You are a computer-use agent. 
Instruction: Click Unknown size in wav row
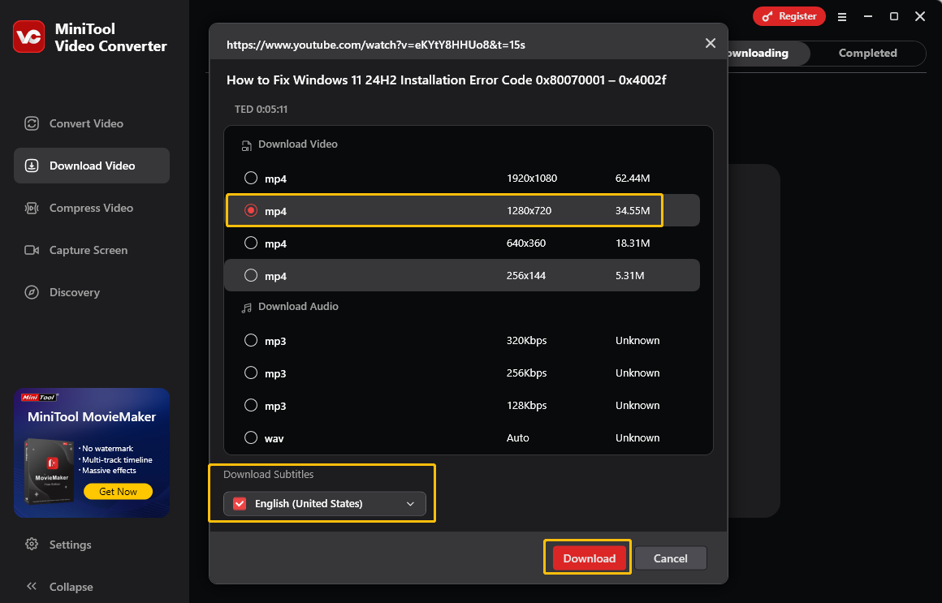[637, 437]
